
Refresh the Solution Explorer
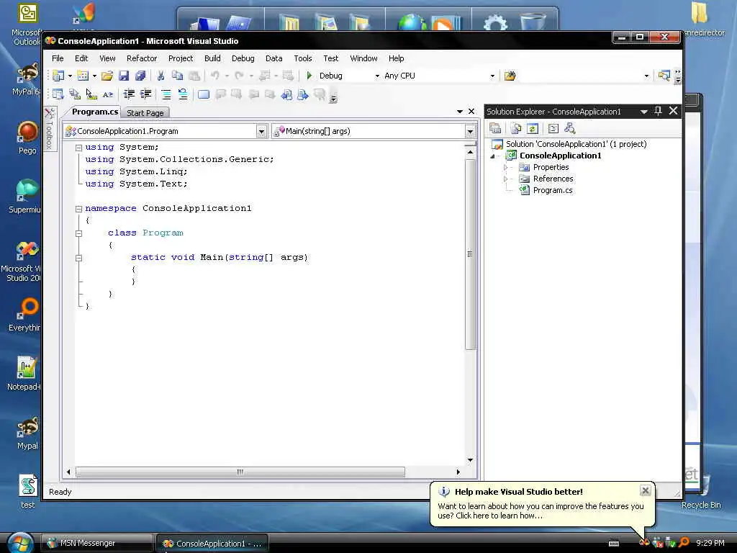tap(532, 128)
